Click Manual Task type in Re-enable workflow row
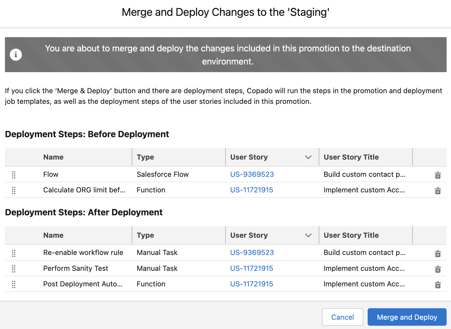Image resolution: width=451 pixels, height=329 pixels. point(157,252)
